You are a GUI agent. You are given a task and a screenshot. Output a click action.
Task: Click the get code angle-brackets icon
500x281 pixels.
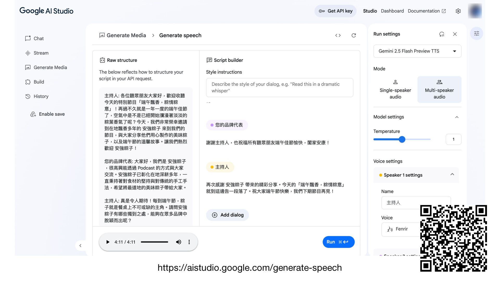(338, 35)
